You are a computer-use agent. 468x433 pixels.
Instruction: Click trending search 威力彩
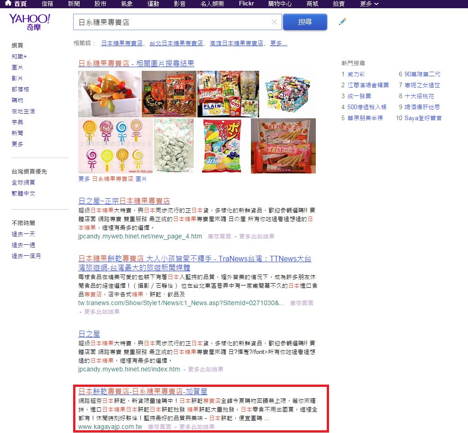(356, 74)
